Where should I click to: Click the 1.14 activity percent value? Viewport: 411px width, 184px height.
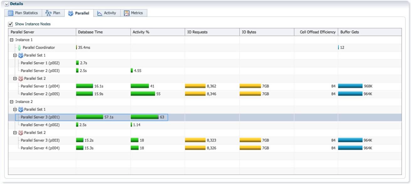point(137,125)
